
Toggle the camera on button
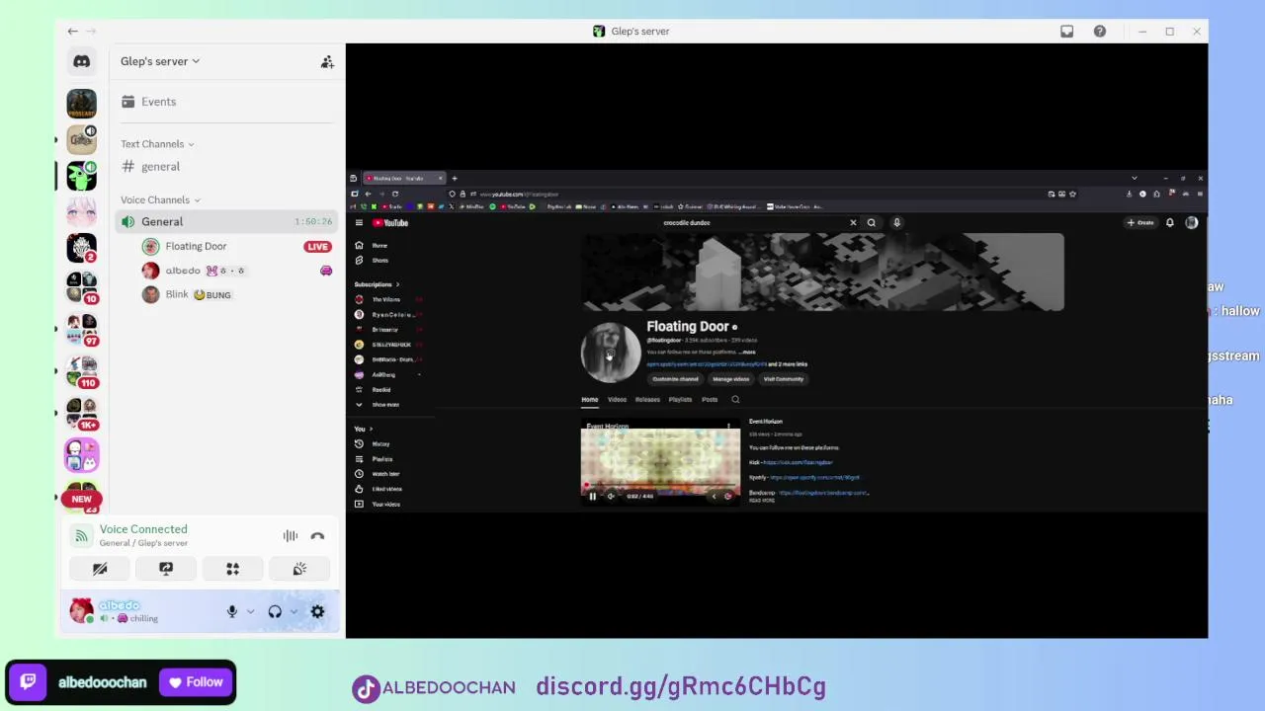tap(100, 569)
